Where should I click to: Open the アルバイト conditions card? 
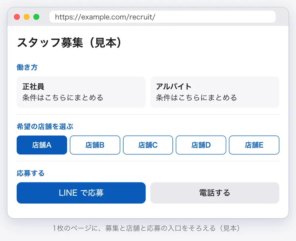tap(215, 92)
